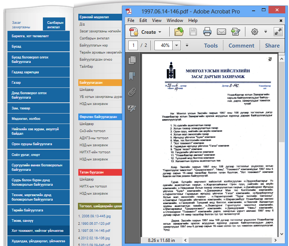Viewport: 289px width, 246px height.
Task: Open the Signatures panel icon
Action: (132, 108)
